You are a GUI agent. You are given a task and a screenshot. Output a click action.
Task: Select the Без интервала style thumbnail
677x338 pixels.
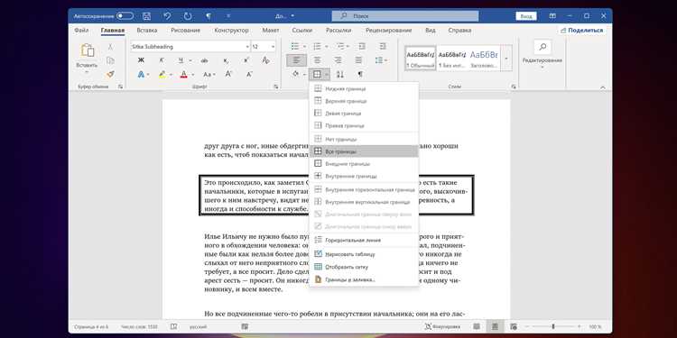coord(452,59)
